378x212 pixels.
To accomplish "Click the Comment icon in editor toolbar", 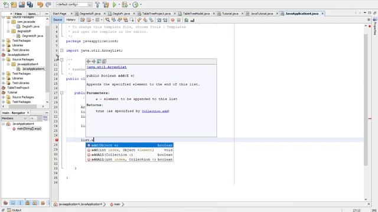I will [186, 20].
